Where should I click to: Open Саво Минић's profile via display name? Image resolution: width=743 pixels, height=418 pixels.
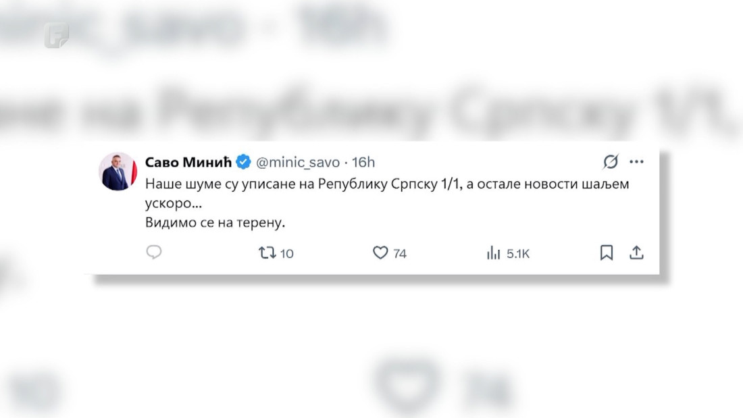pyautogui.click(x=187, y=162)
